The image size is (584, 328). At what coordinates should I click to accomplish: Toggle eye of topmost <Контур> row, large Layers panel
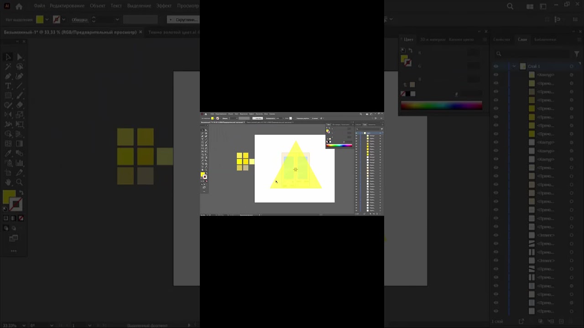496,75
